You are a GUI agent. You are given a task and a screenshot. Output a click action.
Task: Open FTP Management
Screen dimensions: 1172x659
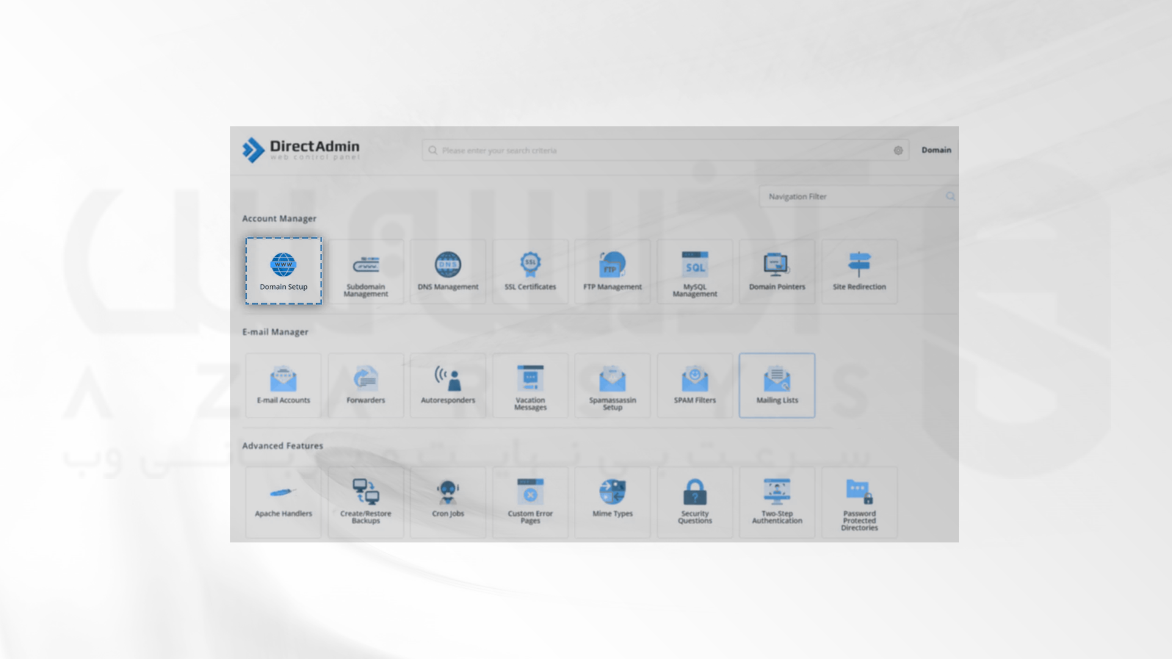coord(612,272)
